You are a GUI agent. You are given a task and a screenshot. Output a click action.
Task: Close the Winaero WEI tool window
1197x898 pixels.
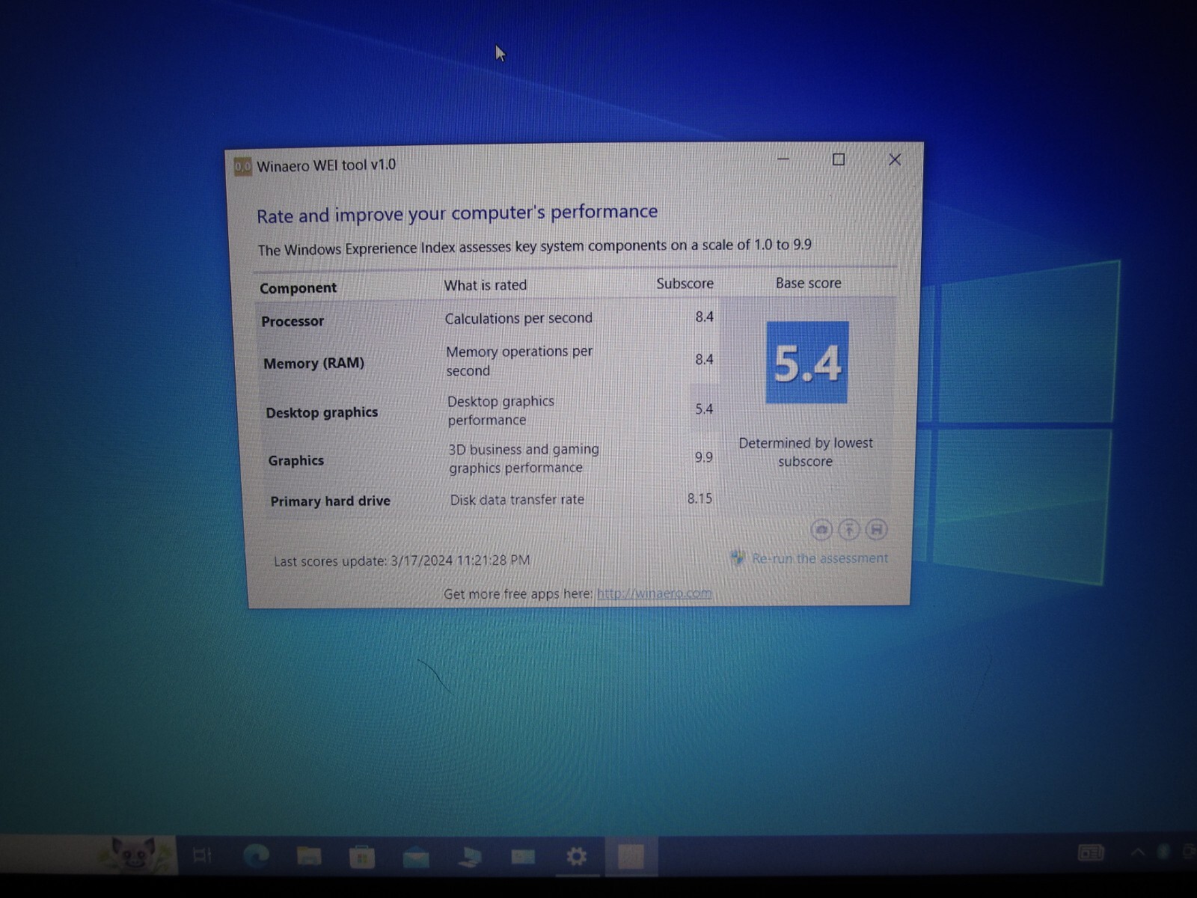(x=895, y=159)
